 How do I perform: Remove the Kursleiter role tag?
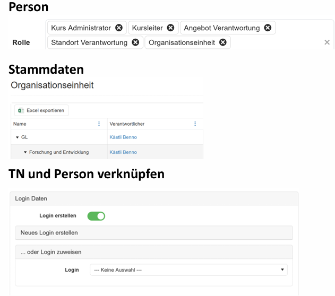[170, 28]
